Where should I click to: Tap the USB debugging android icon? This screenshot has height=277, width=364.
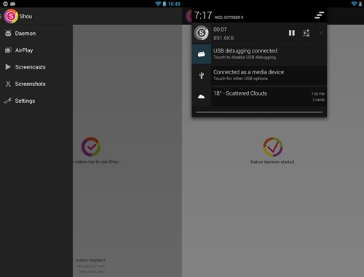click(202, 54)
